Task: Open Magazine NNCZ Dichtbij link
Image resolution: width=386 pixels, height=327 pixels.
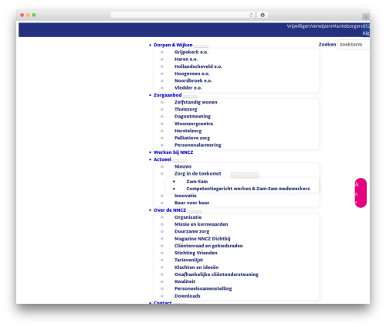Action: tap(202, 239)
